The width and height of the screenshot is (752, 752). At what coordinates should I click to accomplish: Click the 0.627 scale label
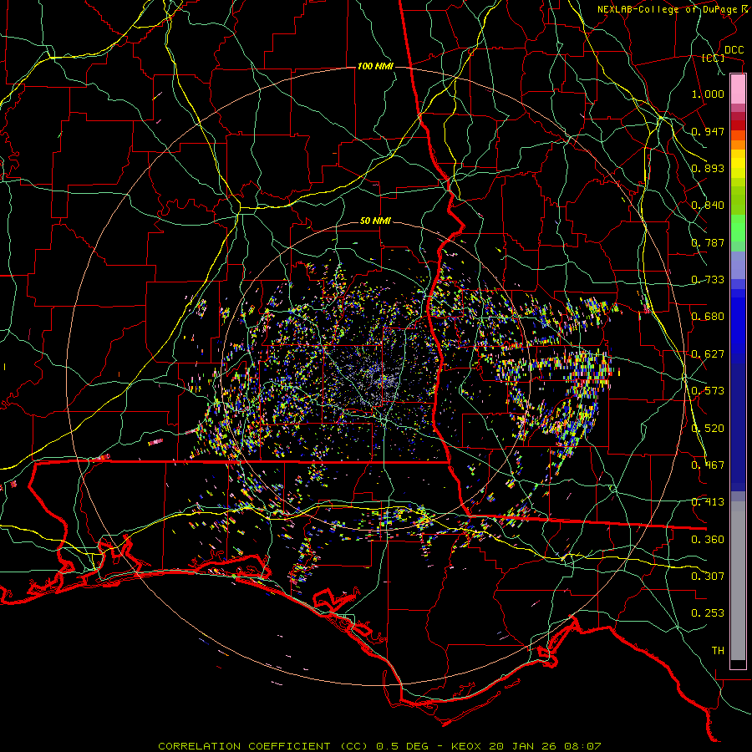[x=708, y=354]
